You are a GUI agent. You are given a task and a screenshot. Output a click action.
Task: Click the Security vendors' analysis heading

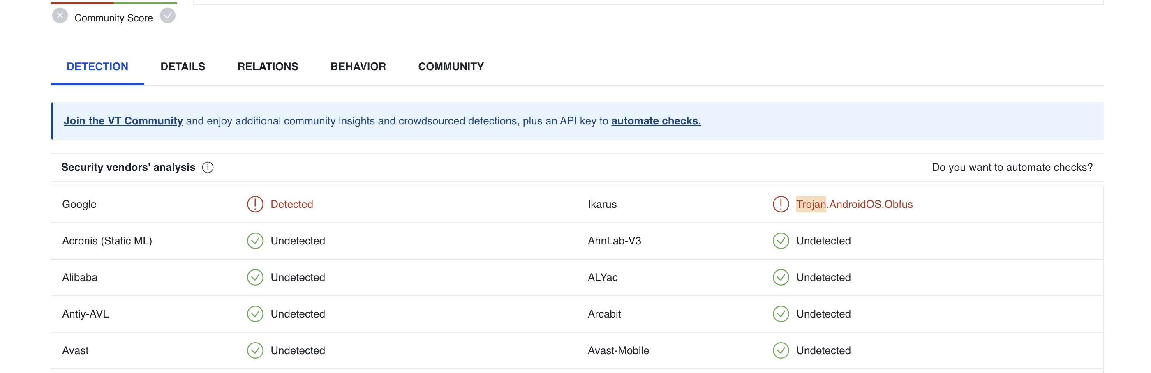coord(128,168)
